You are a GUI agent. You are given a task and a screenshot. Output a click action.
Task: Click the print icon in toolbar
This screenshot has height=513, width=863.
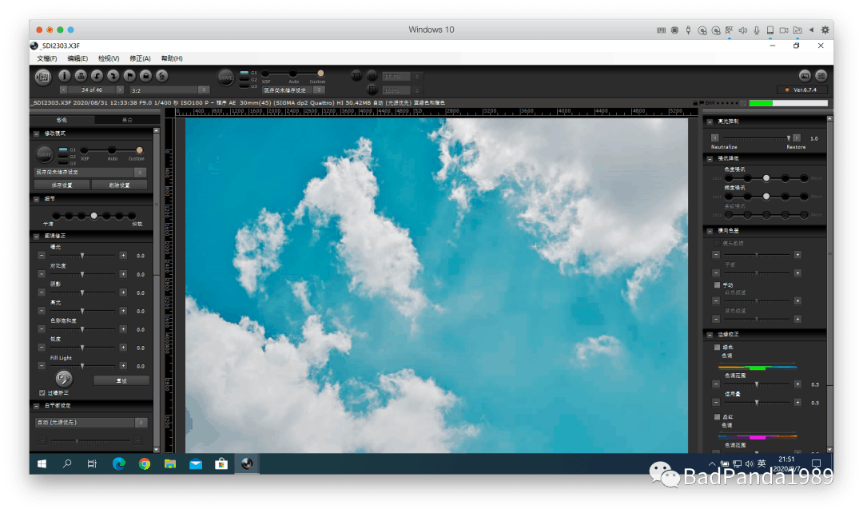pos(81,76)
